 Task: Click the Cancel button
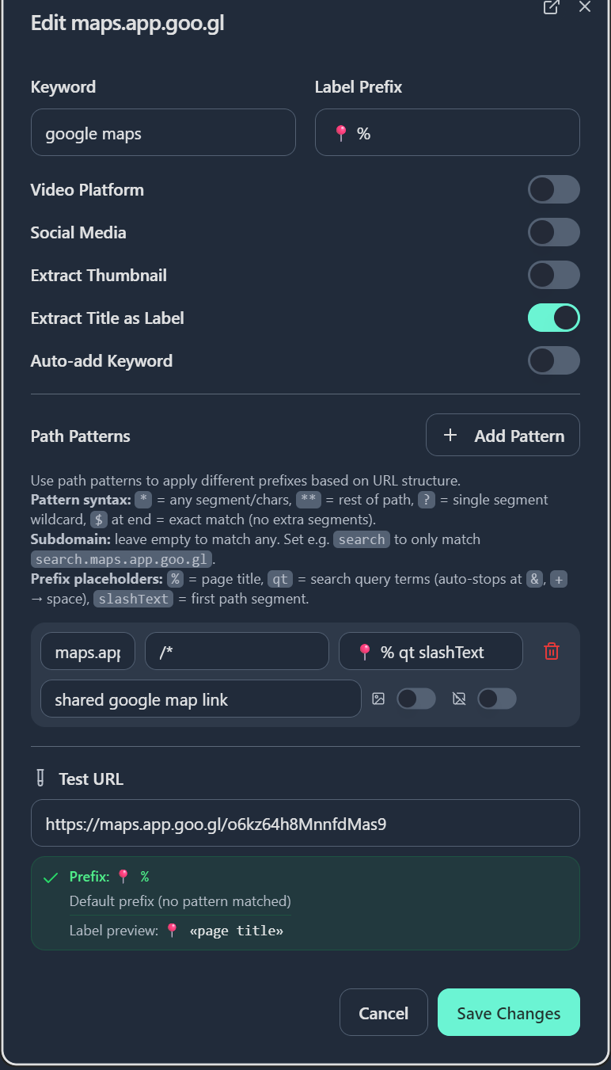[x=384, y=1012]
